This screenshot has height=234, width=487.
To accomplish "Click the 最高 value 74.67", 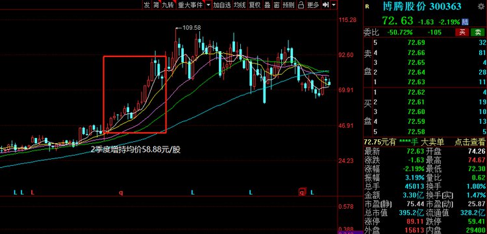I will [x=477, y=160].
